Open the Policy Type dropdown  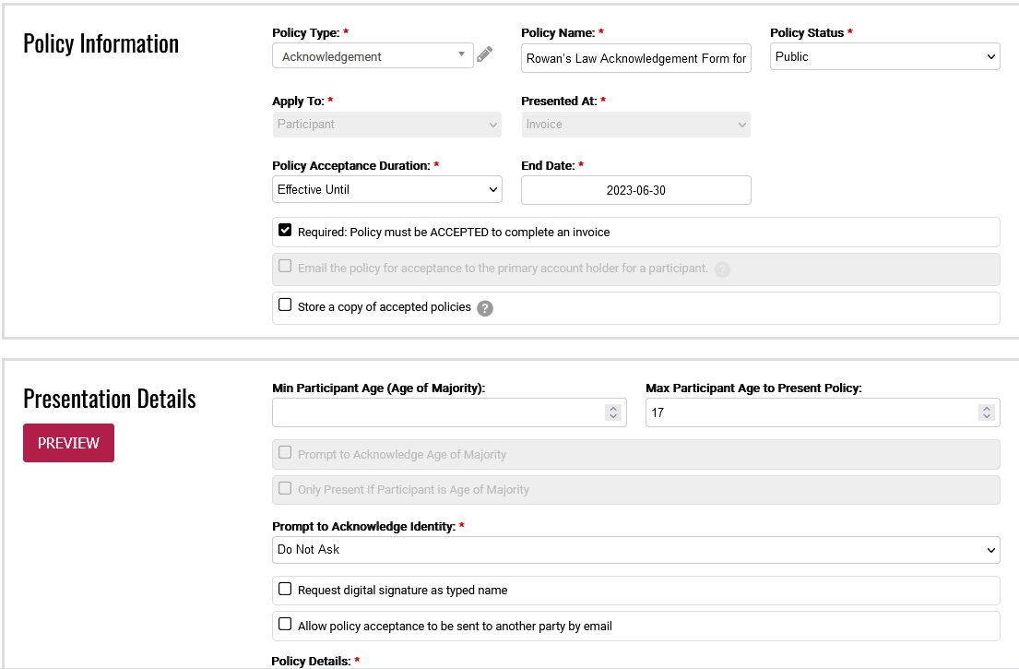(x=373, y=56)
